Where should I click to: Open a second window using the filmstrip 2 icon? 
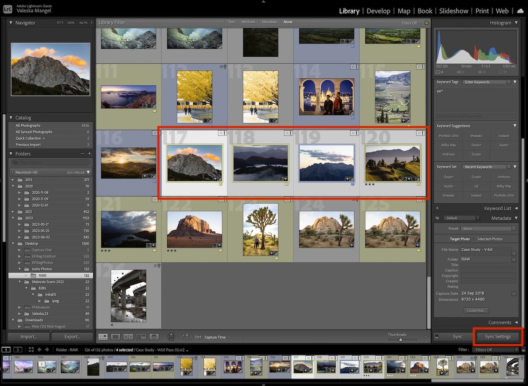tap(18, 349)
